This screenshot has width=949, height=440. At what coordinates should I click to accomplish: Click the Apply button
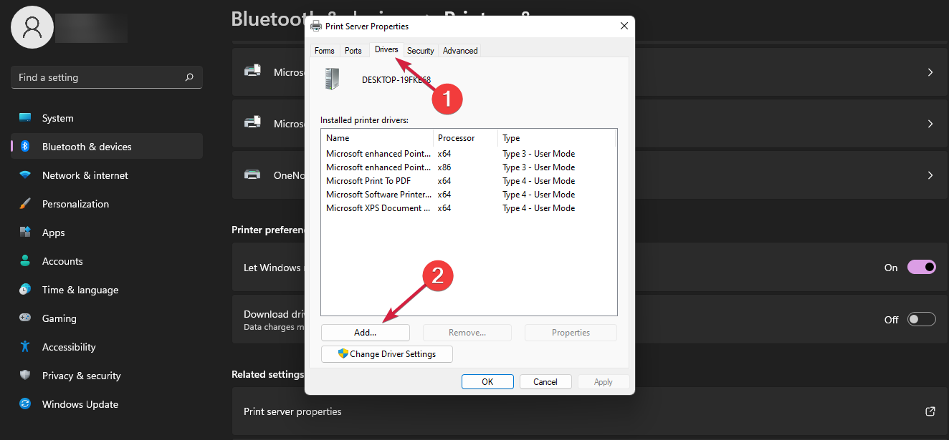604,382
